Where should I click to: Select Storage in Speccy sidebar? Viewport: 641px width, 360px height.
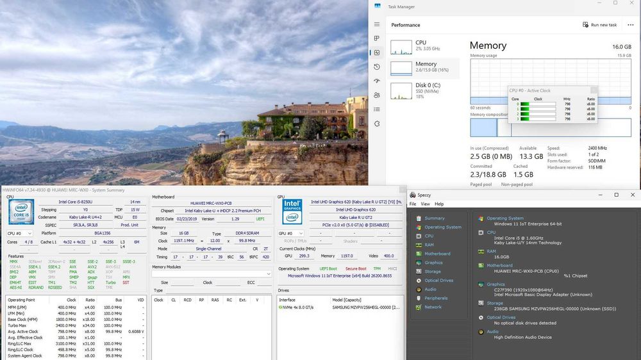click(433, 272)
